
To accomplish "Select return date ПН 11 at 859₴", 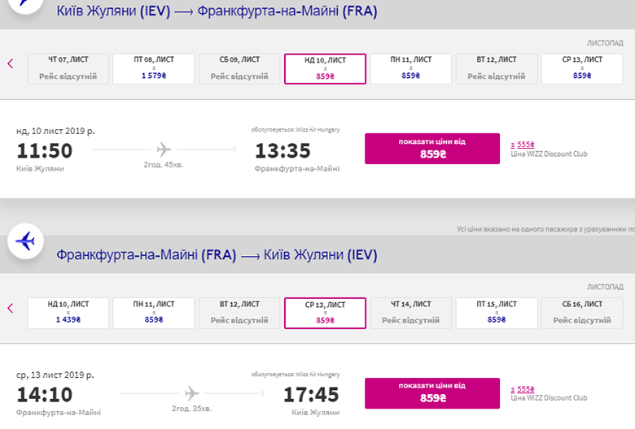I will [x=153, y=313].
